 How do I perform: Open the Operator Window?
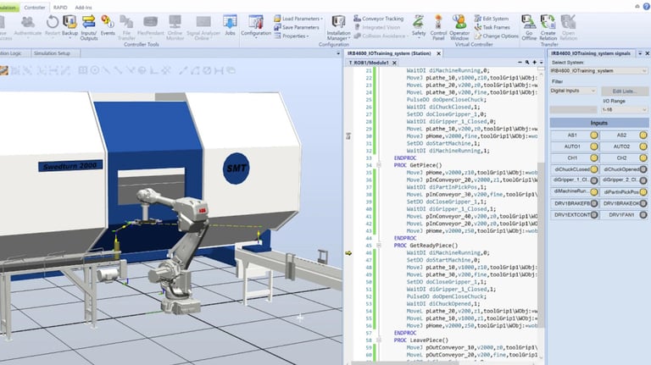point(459,27)
